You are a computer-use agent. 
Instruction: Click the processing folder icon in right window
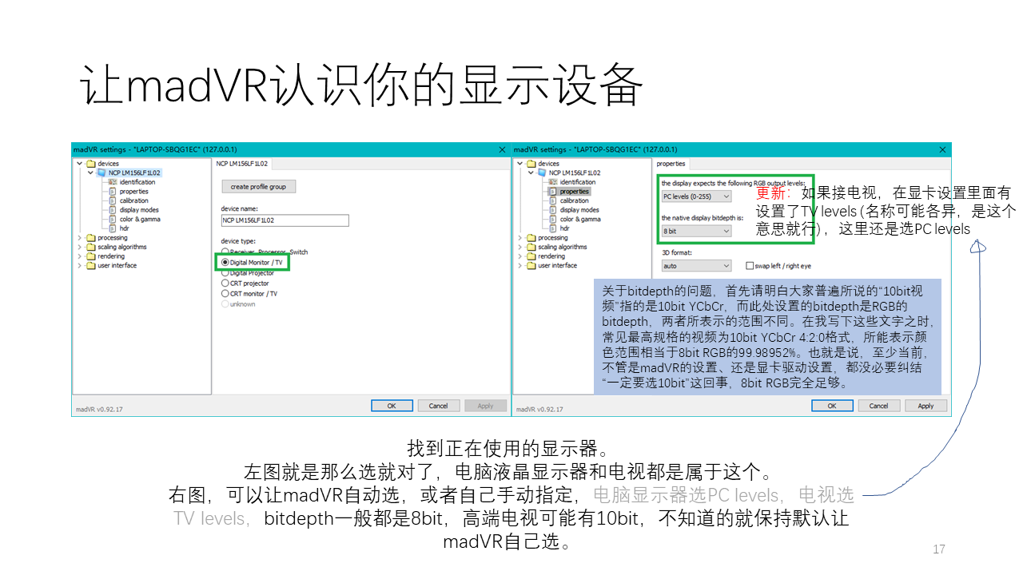click(531, 238)
